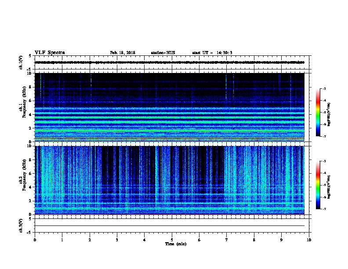Screen dimensions: 348x269
Task: Click the "10" tick on the time axis
Action: click(x=309, y=240)
